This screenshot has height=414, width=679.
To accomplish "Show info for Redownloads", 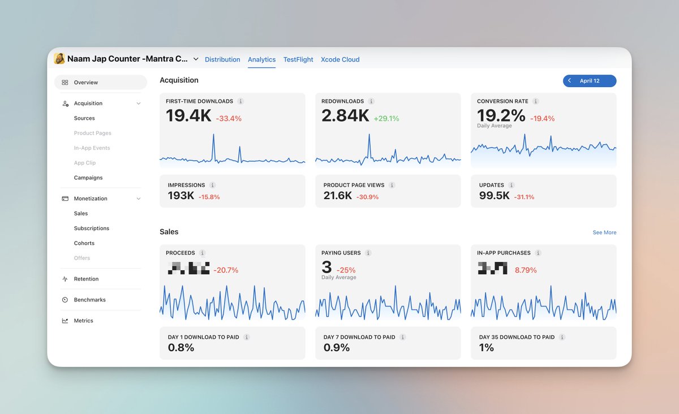I will click(371, 101).
